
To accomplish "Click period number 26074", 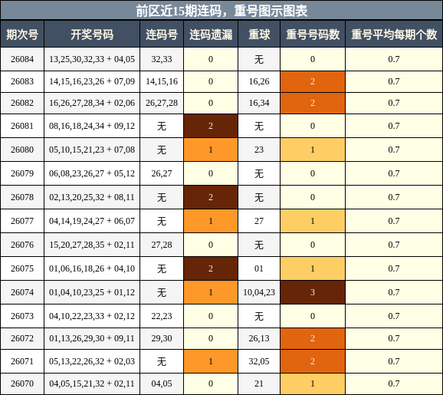I will tap(22, 292).
